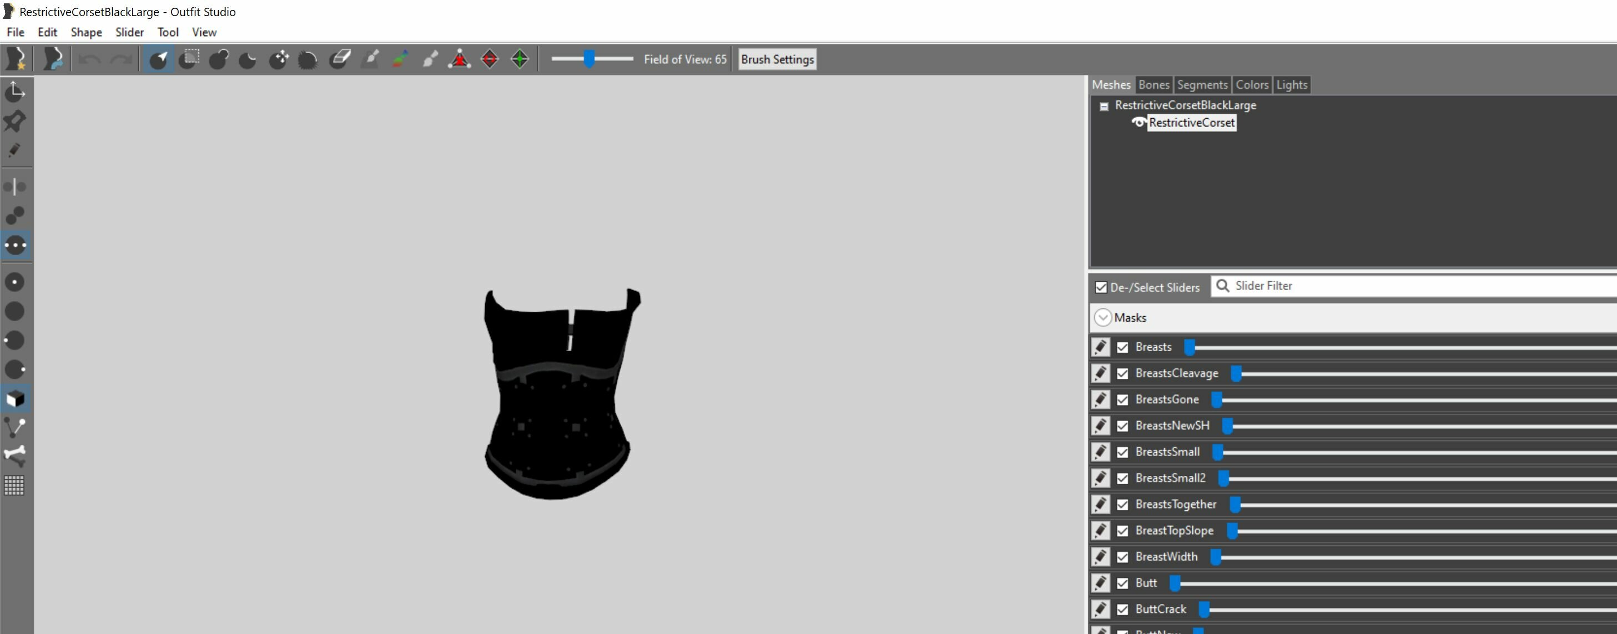Uncheck the Breasts slider checkbox

click(1122, 347)
